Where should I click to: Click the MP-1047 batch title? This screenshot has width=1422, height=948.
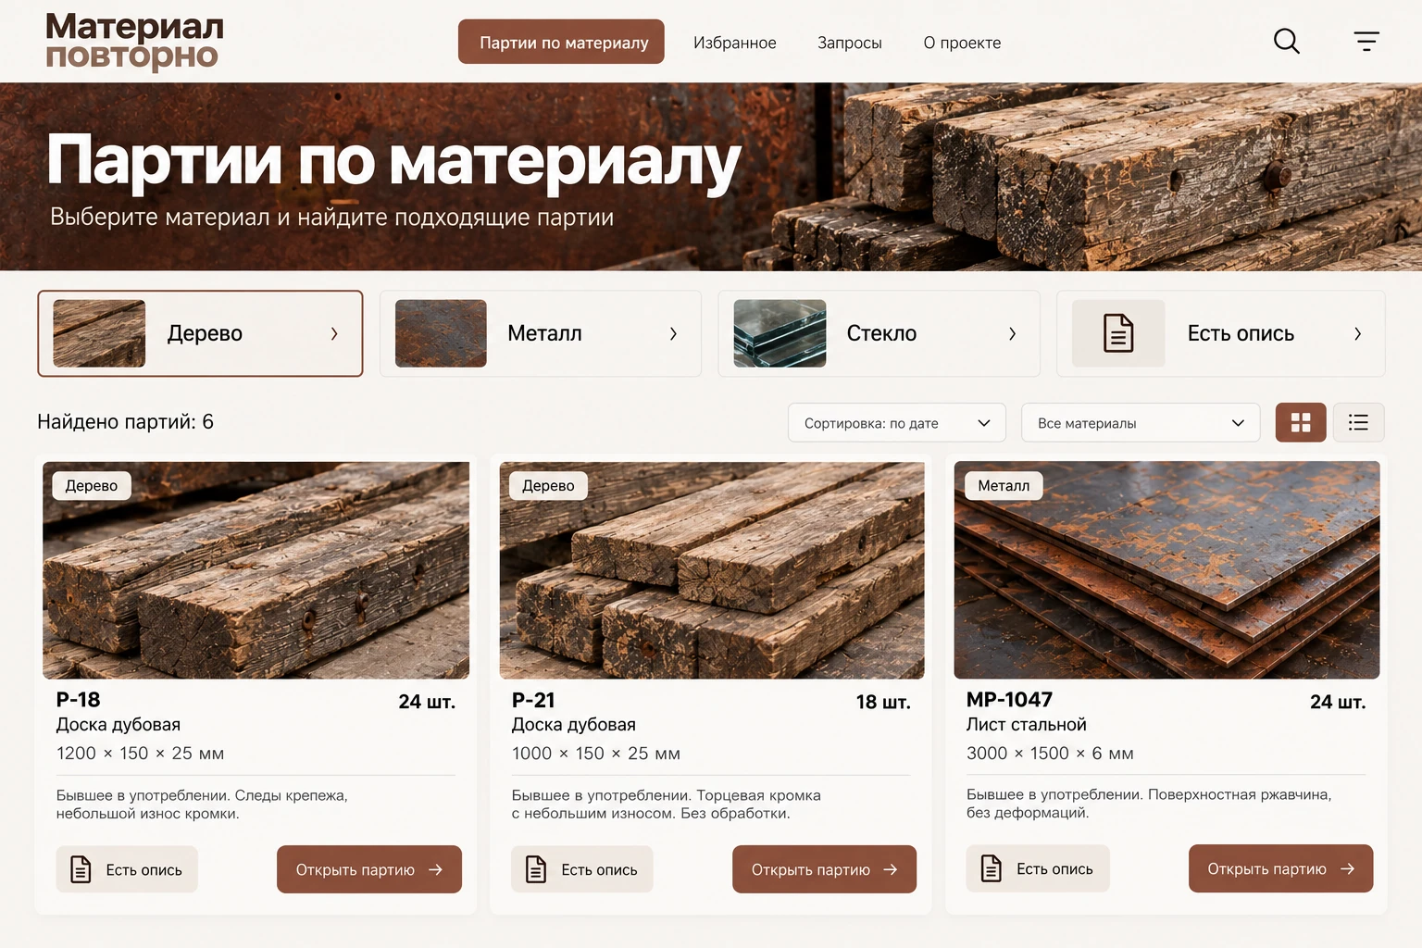[1009, 700]
